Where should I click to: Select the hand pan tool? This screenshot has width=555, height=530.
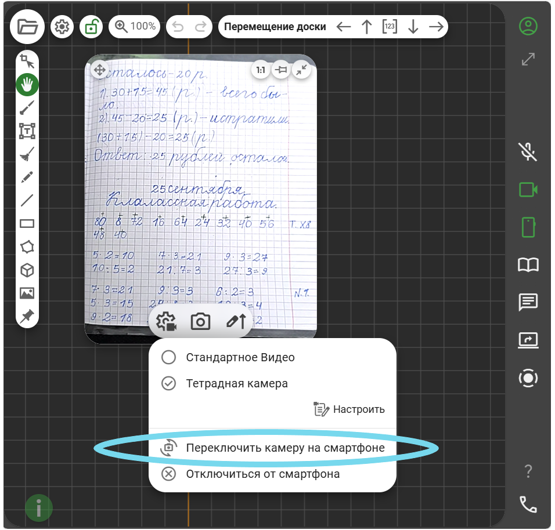point(27,85)
